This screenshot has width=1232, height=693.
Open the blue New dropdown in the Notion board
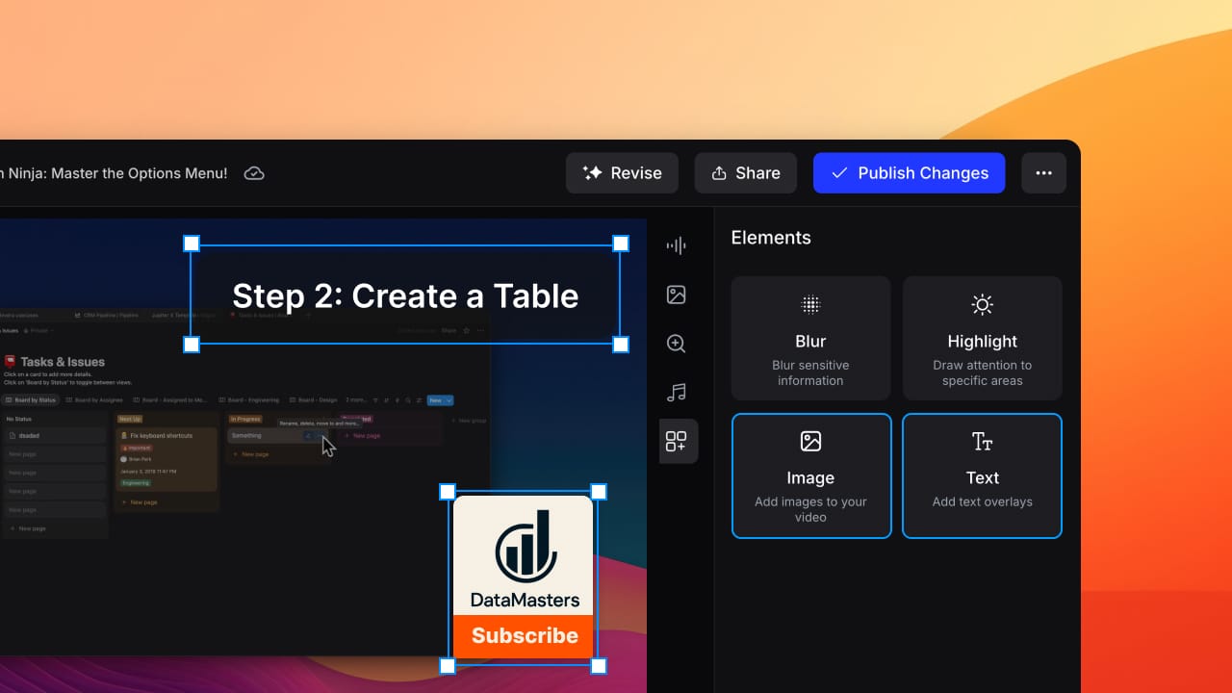(x=439, y=399)
